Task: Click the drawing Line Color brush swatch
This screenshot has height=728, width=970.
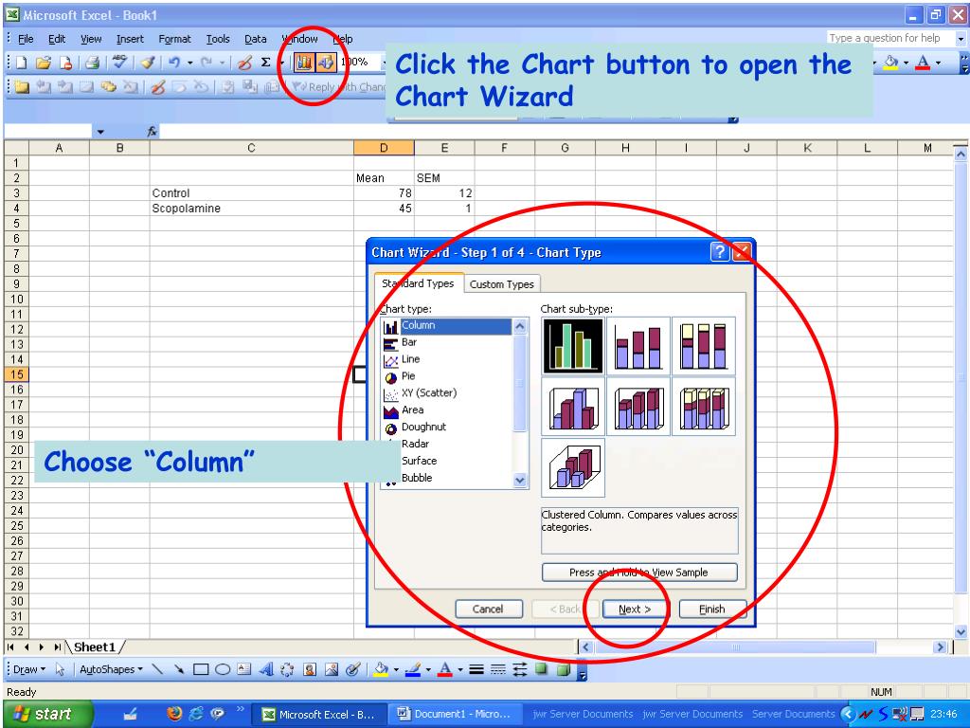Action: tap(413, 669)
